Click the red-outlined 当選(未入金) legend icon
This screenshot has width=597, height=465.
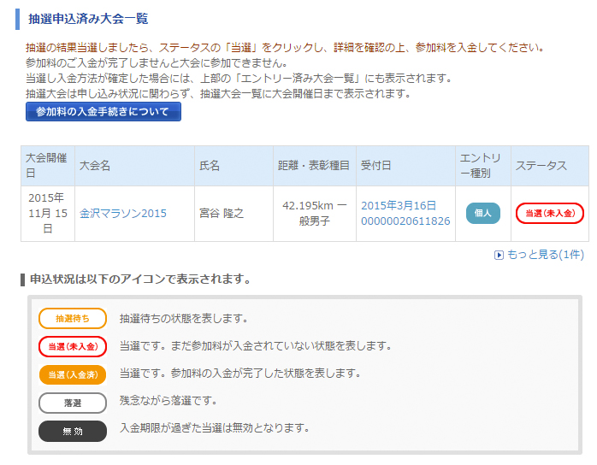73,346
